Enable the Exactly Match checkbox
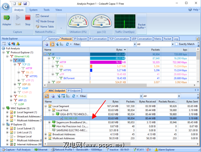The image size is (201, 152). click(x=177, y=44)
